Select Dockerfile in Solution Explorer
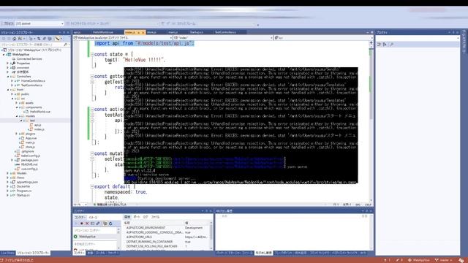 click(23, 186)
